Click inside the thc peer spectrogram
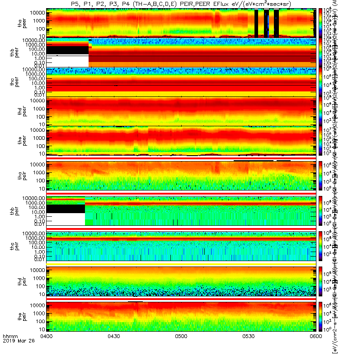This screenshot has width=339, height=362. click(181, 82)
